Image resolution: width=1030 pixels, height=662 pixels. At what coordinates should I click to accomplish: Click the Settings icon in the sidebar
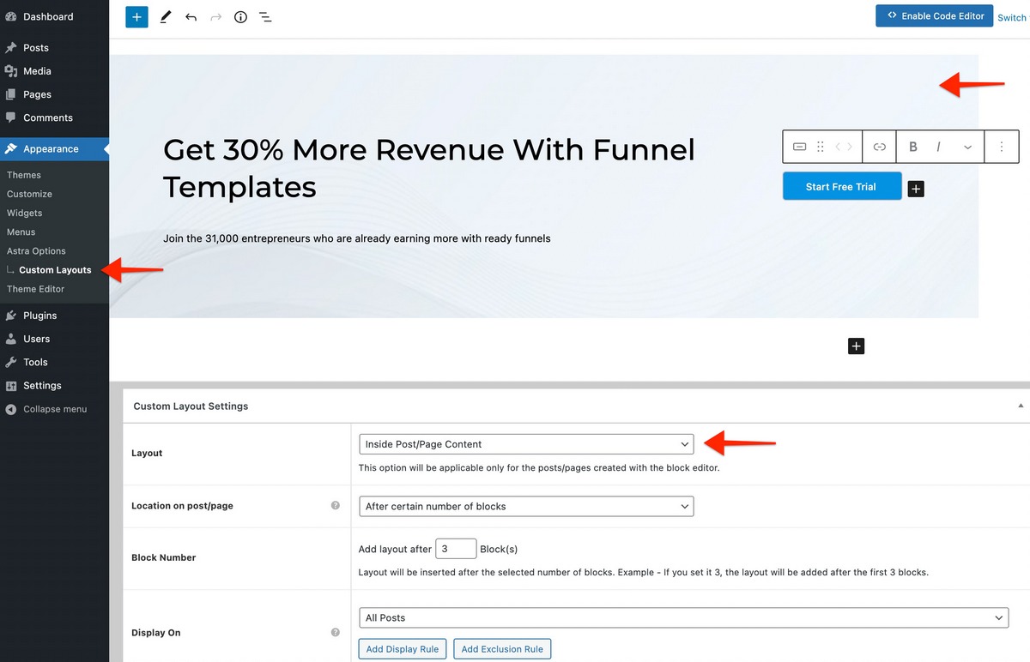[x=10, y=385]
